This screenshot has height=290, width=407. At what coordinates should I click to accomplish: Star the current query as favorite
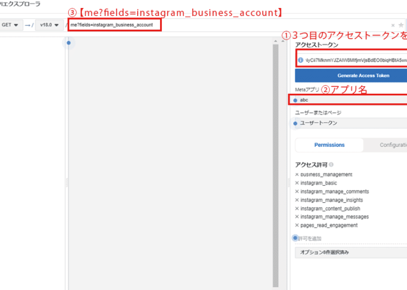click(401, 25)
